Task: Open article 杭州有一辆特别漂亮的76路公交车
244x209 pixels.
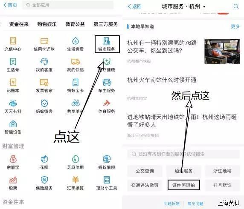Action: click(162, 46)
